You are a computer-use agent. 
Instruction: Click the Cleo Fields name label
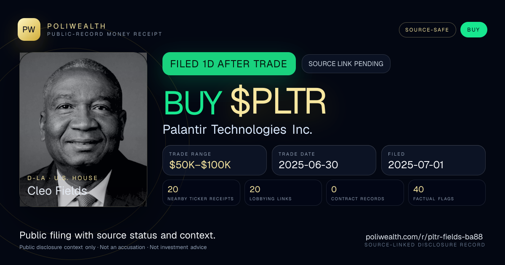(x=57, y=191)
